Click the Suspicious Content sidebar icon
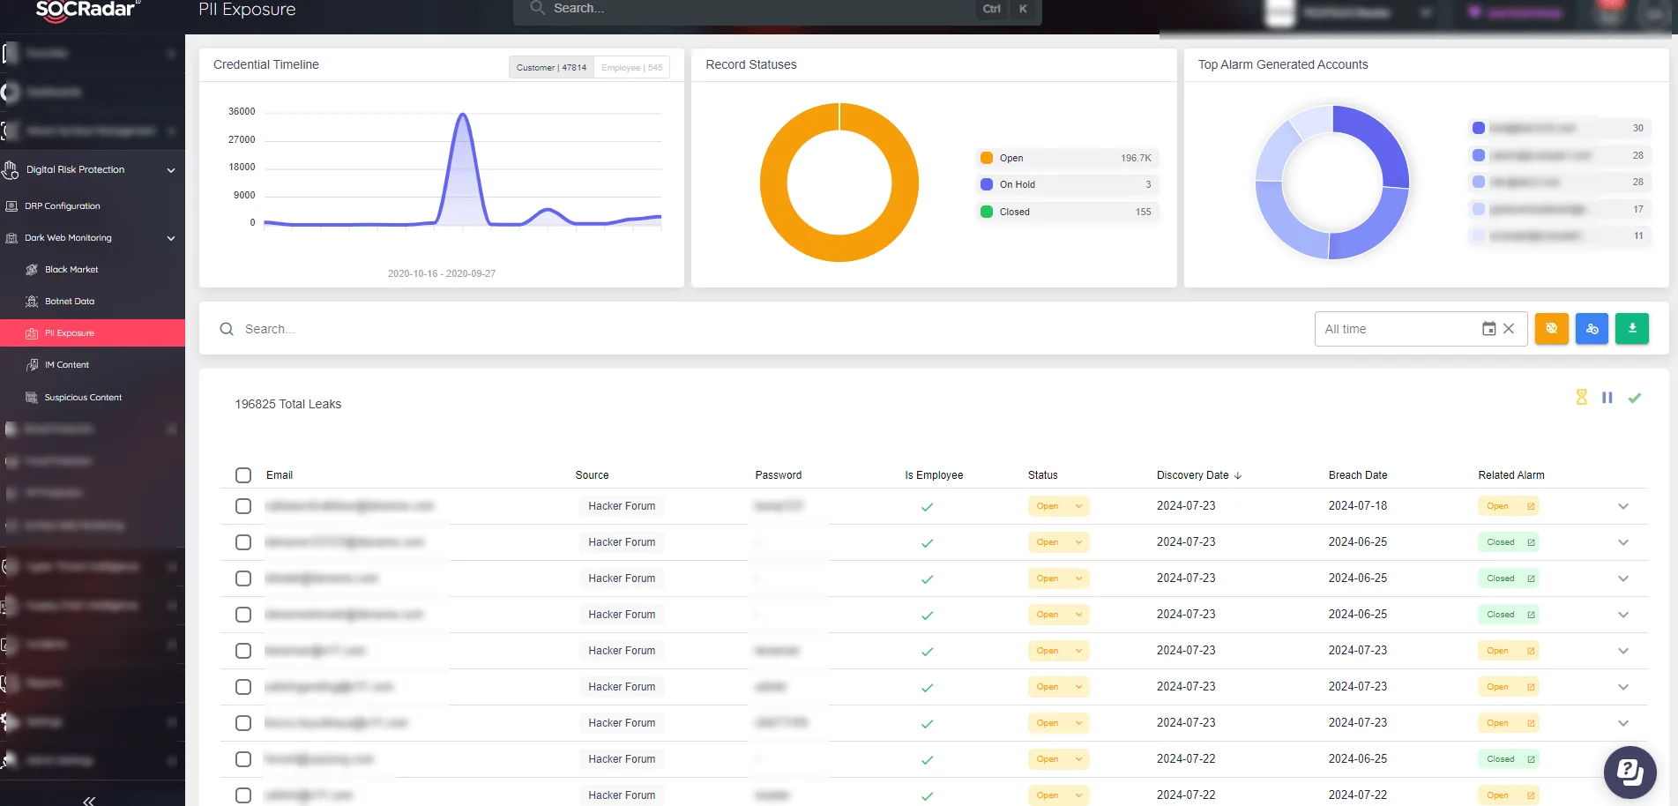 pyautogui.click(x=32, y=398)
